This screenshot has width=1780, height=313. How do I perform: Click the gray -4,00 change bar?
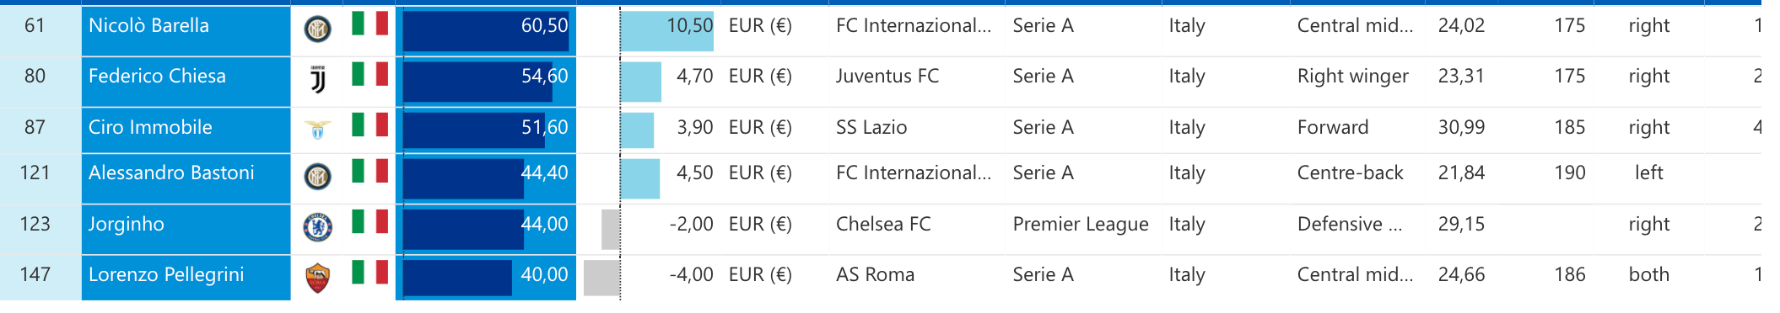point(601,278)
